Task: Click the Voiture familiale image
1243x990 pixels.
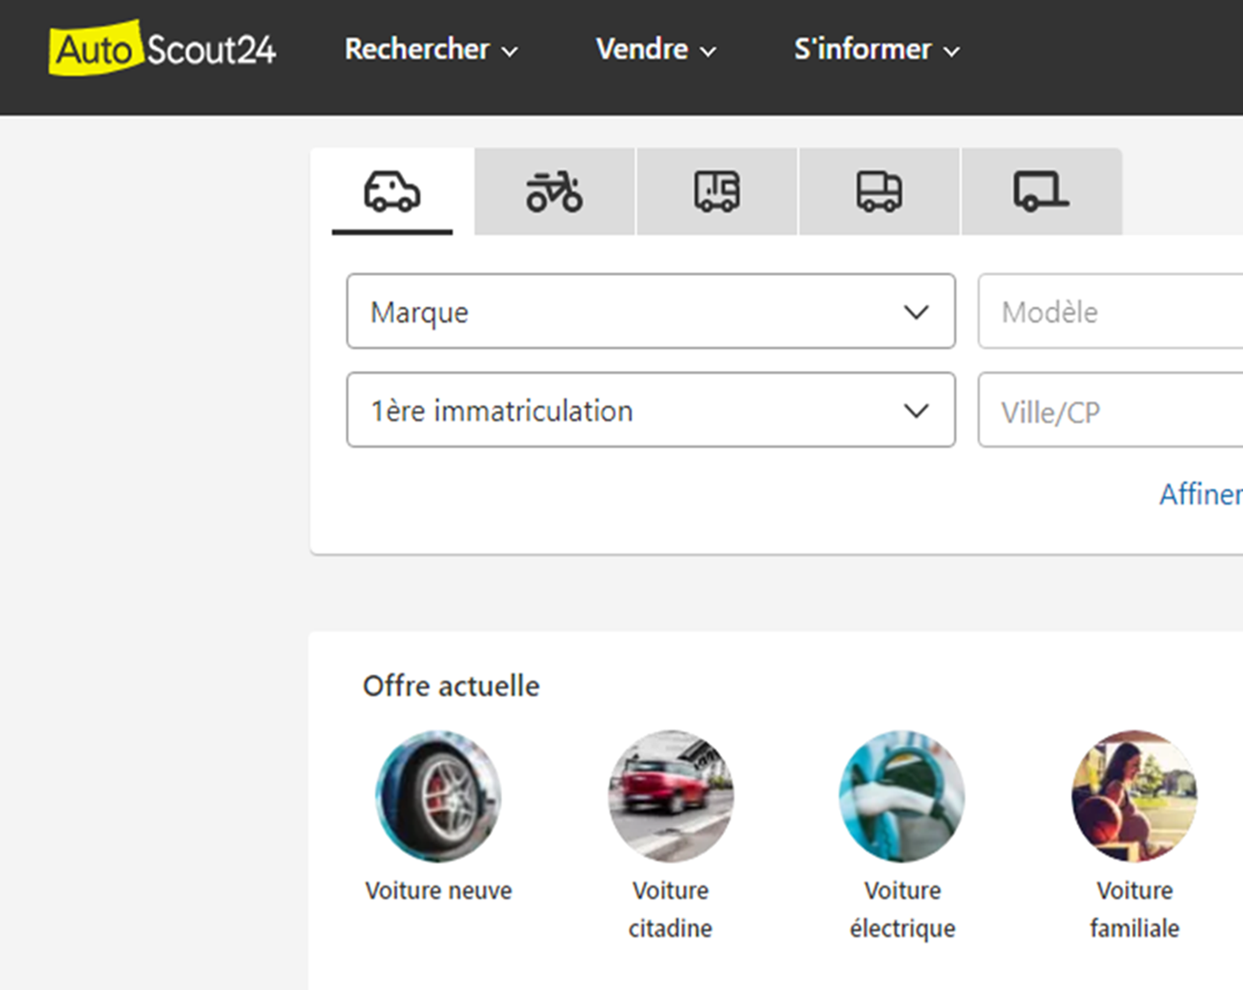Action: [1134, 796]
